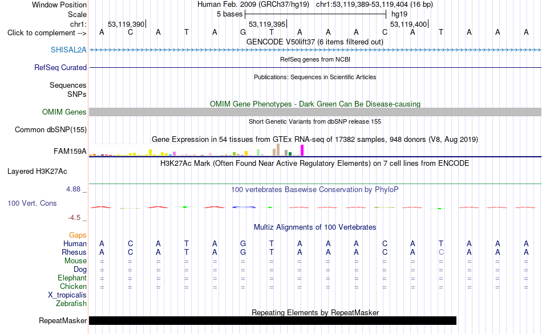
Task: Click the G base in the sequence row
Action: point(243,32)
